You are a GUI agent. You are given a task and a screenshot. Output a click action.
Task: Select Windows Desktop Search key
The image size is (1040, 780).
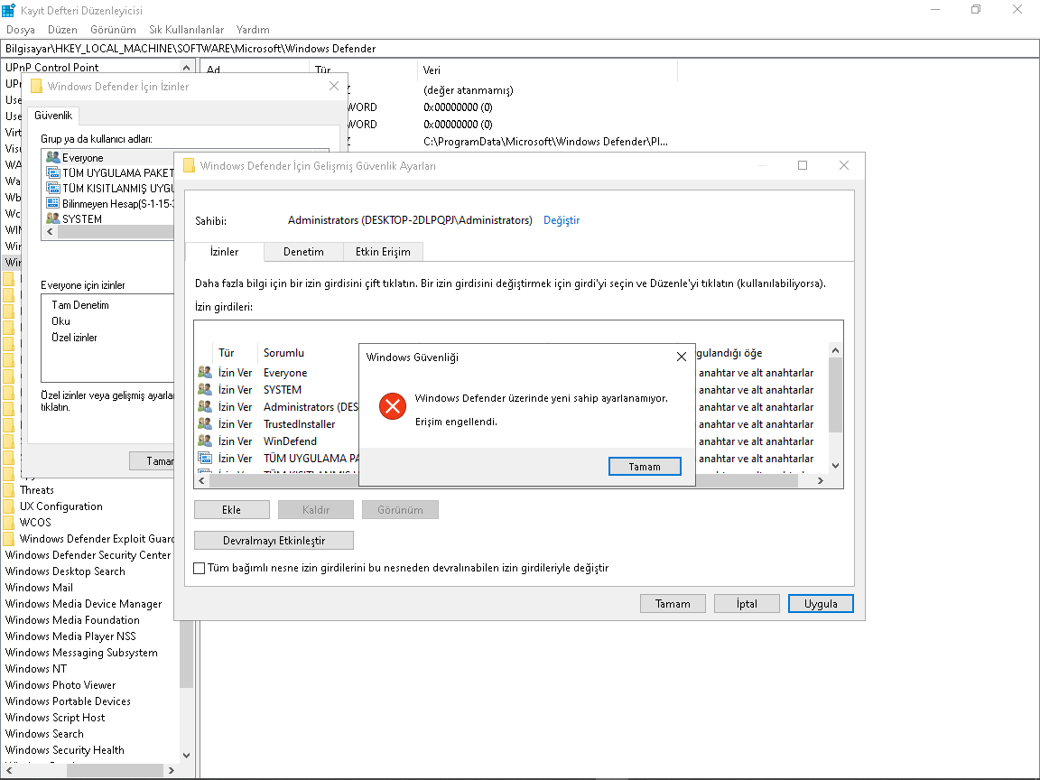pyautogui.click(x=65, y=571)
